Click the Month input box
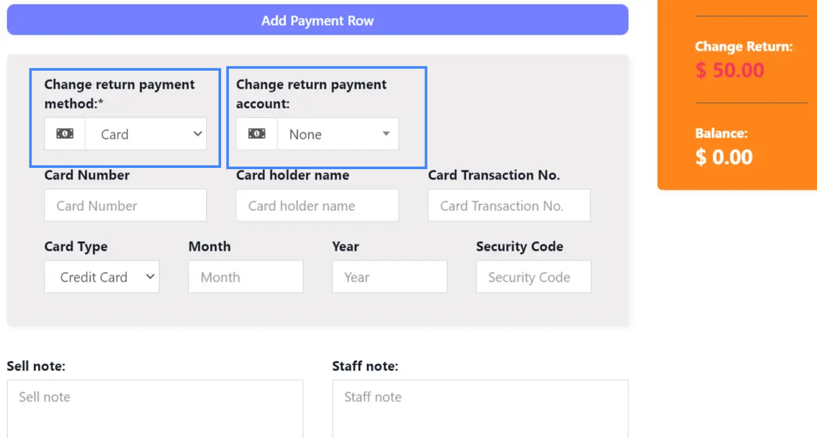817x438 pixels. (246, 277)
